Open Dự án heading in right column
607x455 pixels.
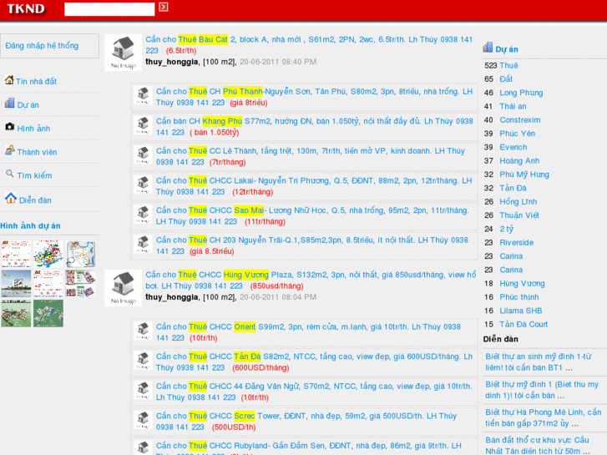(x=507, y=49)
